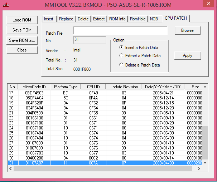Sort by CPU ID column header
Image resolution: width=217 pixels, height=182 pixels.
point(93,87)
